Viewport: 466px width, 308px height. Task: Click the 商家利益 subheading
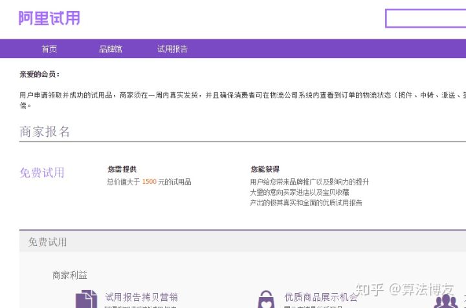70,275
